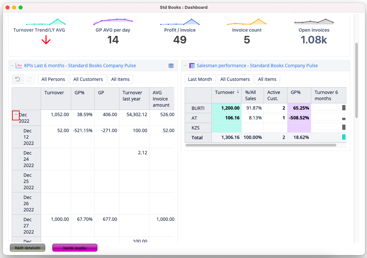Click the pivot table icon beside Salesman performance
This screenshot has width=367, height=258.
pyautogui.click(x=192, y=66)
